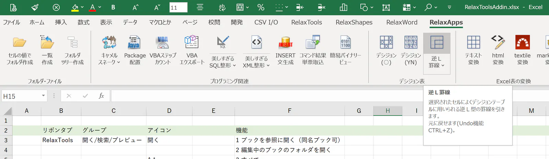Switch to the データ tab
Viewport: 549px width, 159px height.
pyautogui.click(x=130, y=22)
